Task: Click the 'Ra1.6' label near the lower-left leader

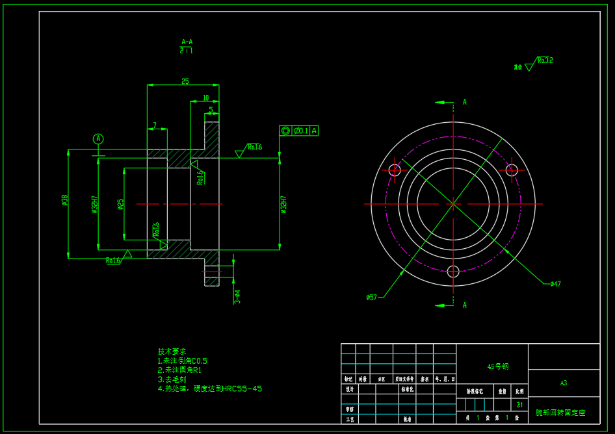Action: [x=113, y=261]
